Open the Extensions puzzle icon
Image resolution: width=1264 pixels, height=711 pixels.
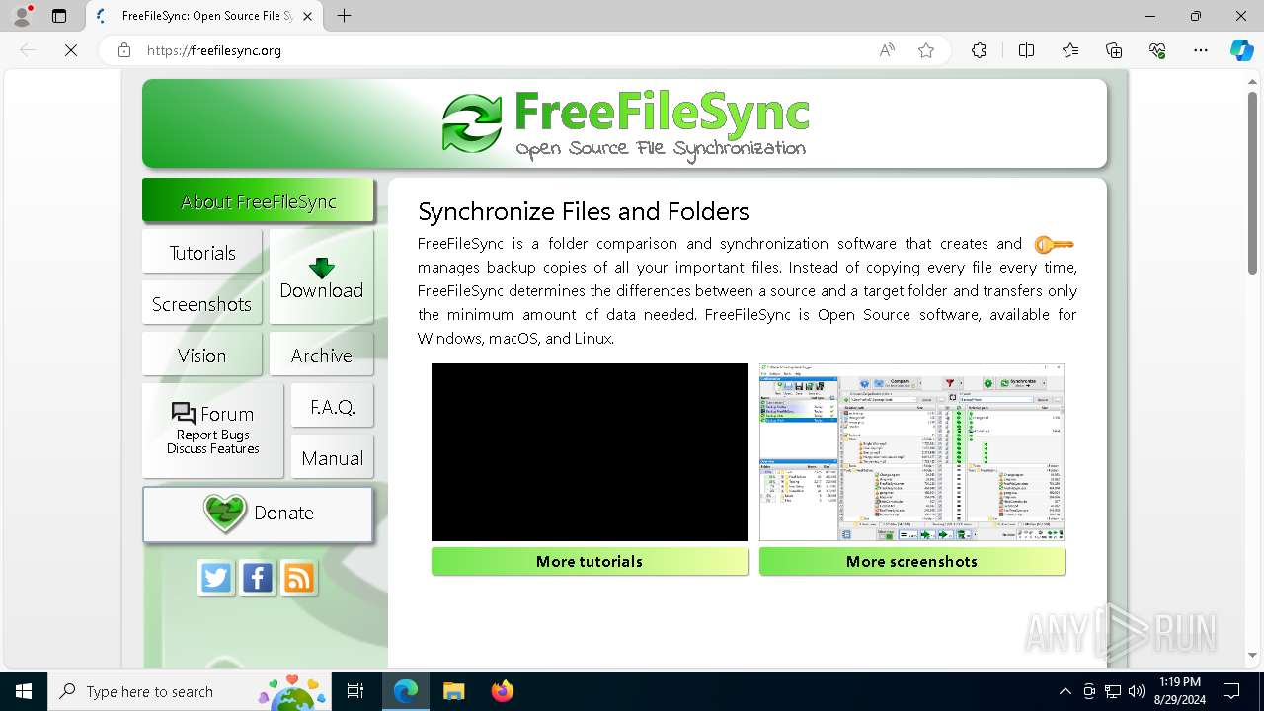(979, 50)
